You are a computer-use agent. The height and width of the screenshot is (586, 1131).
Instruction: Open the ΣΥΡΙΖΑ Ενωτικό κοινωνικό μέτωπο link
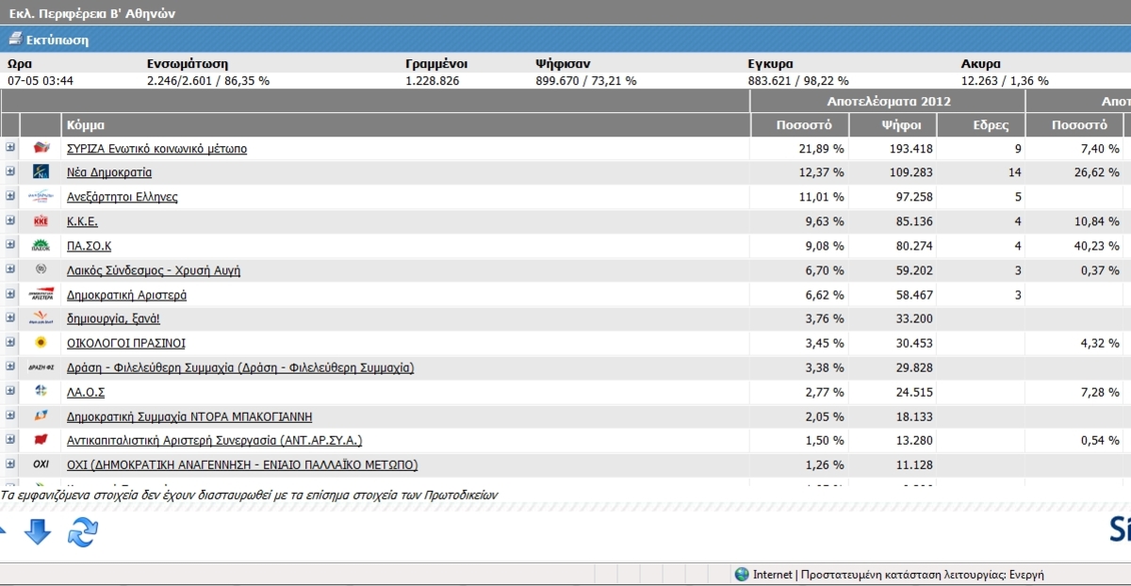pos(156,149)
